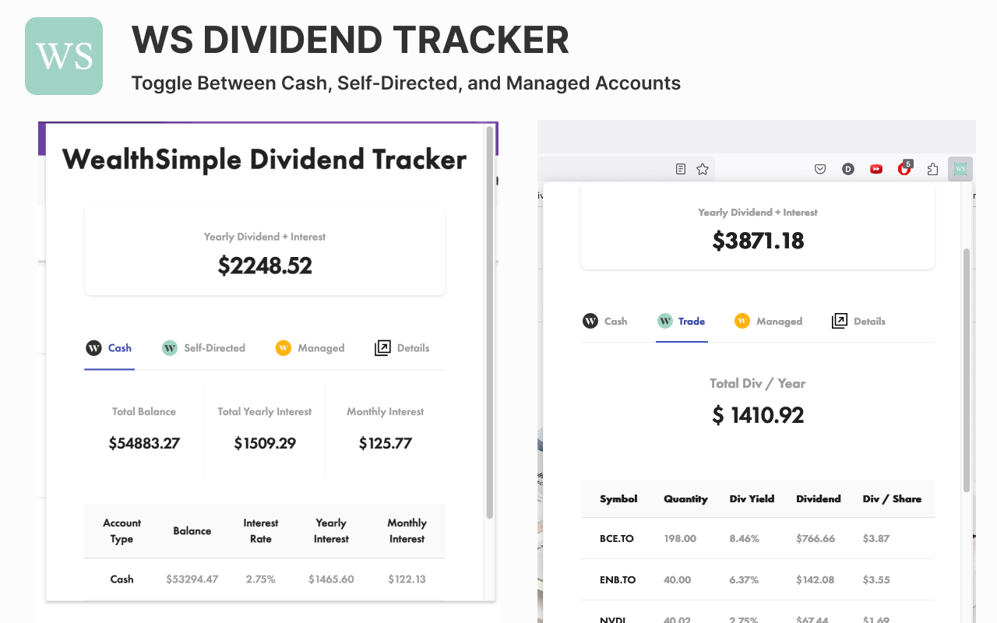Click the yellow W icon beside Managed
Image resolution: width=997 pixels, height=623 pixels.
point(283,348)
